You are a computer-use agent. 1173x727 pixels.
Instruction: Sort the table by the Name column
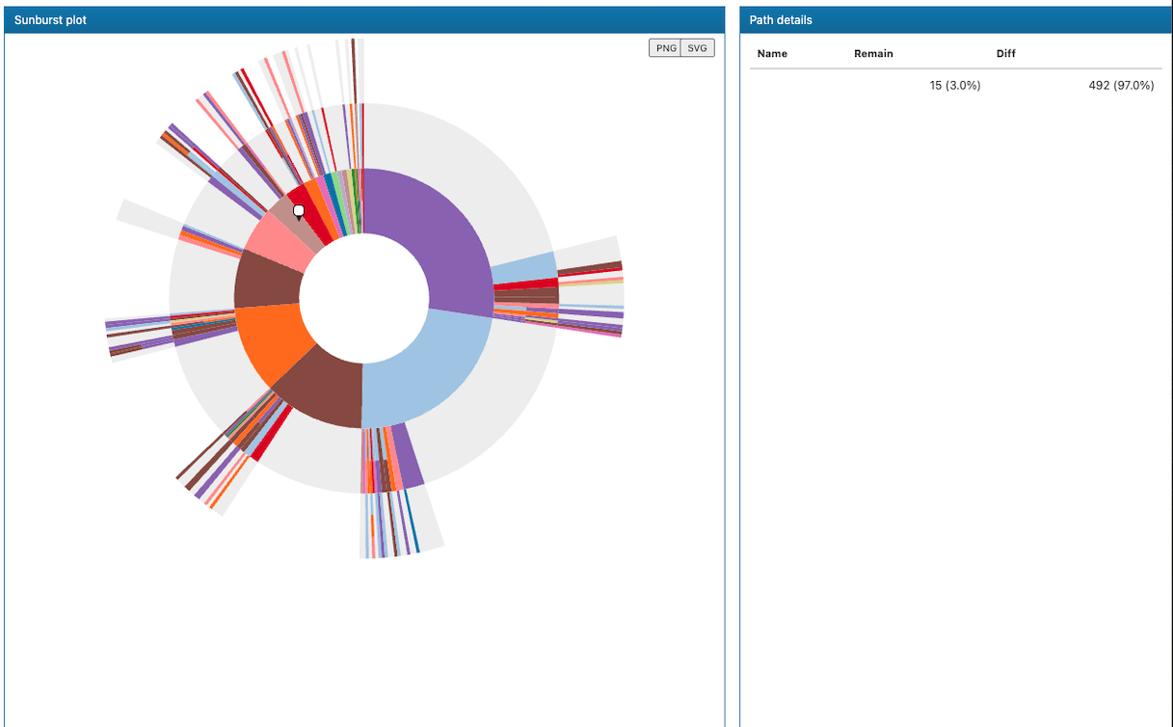(x=772, y=53)
